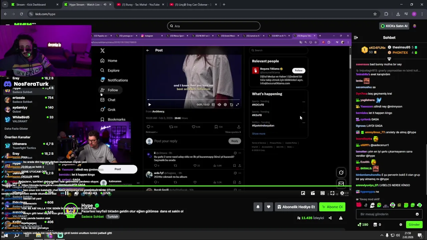
Task: Click KICKs Satın Al button
Action: [x=394, y=26]
